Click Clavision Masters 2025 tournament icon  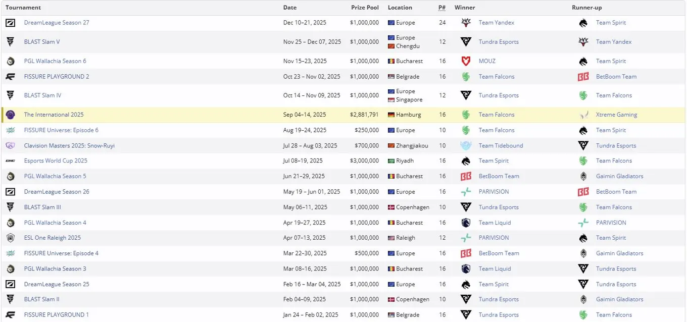tap(11, 145)
